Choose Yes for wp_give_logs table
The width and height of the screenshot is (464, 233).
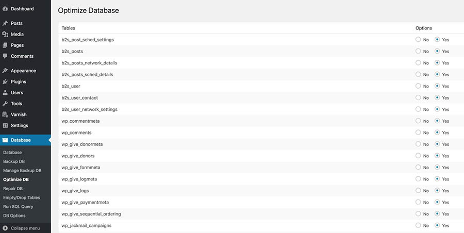coord(437,191)
